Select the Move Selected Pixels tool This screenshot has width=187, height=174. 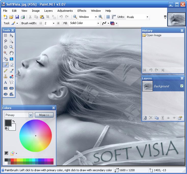(x=11, y=35)
